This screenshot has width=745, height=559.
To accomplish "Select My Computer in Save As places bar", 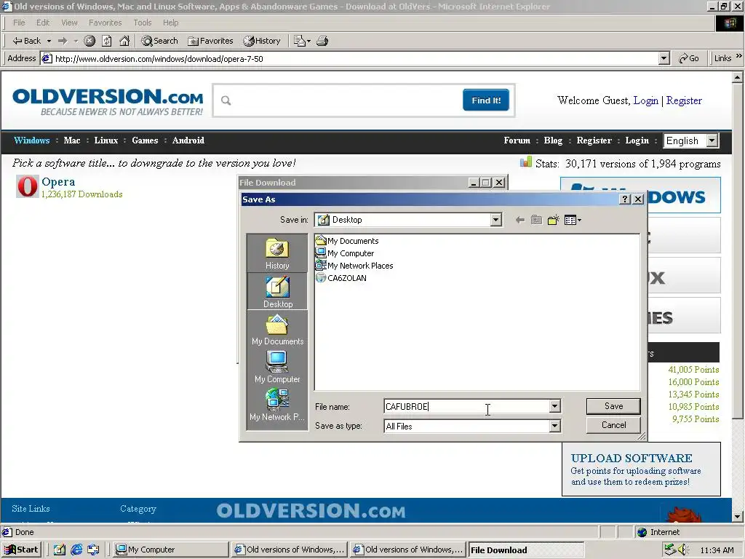I will point(277,367).
